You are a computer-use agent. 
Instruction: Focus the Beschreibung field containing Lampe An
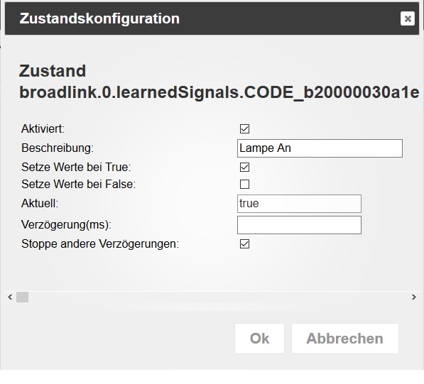pyautogui.click(x=320, y=148)
